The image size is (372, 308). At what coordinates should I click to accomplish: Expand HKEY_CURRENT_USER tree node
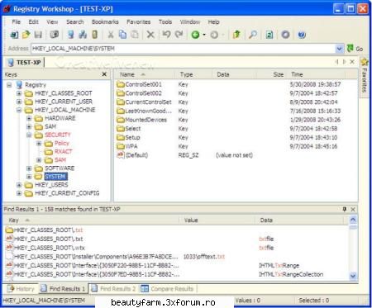(19, 102)
